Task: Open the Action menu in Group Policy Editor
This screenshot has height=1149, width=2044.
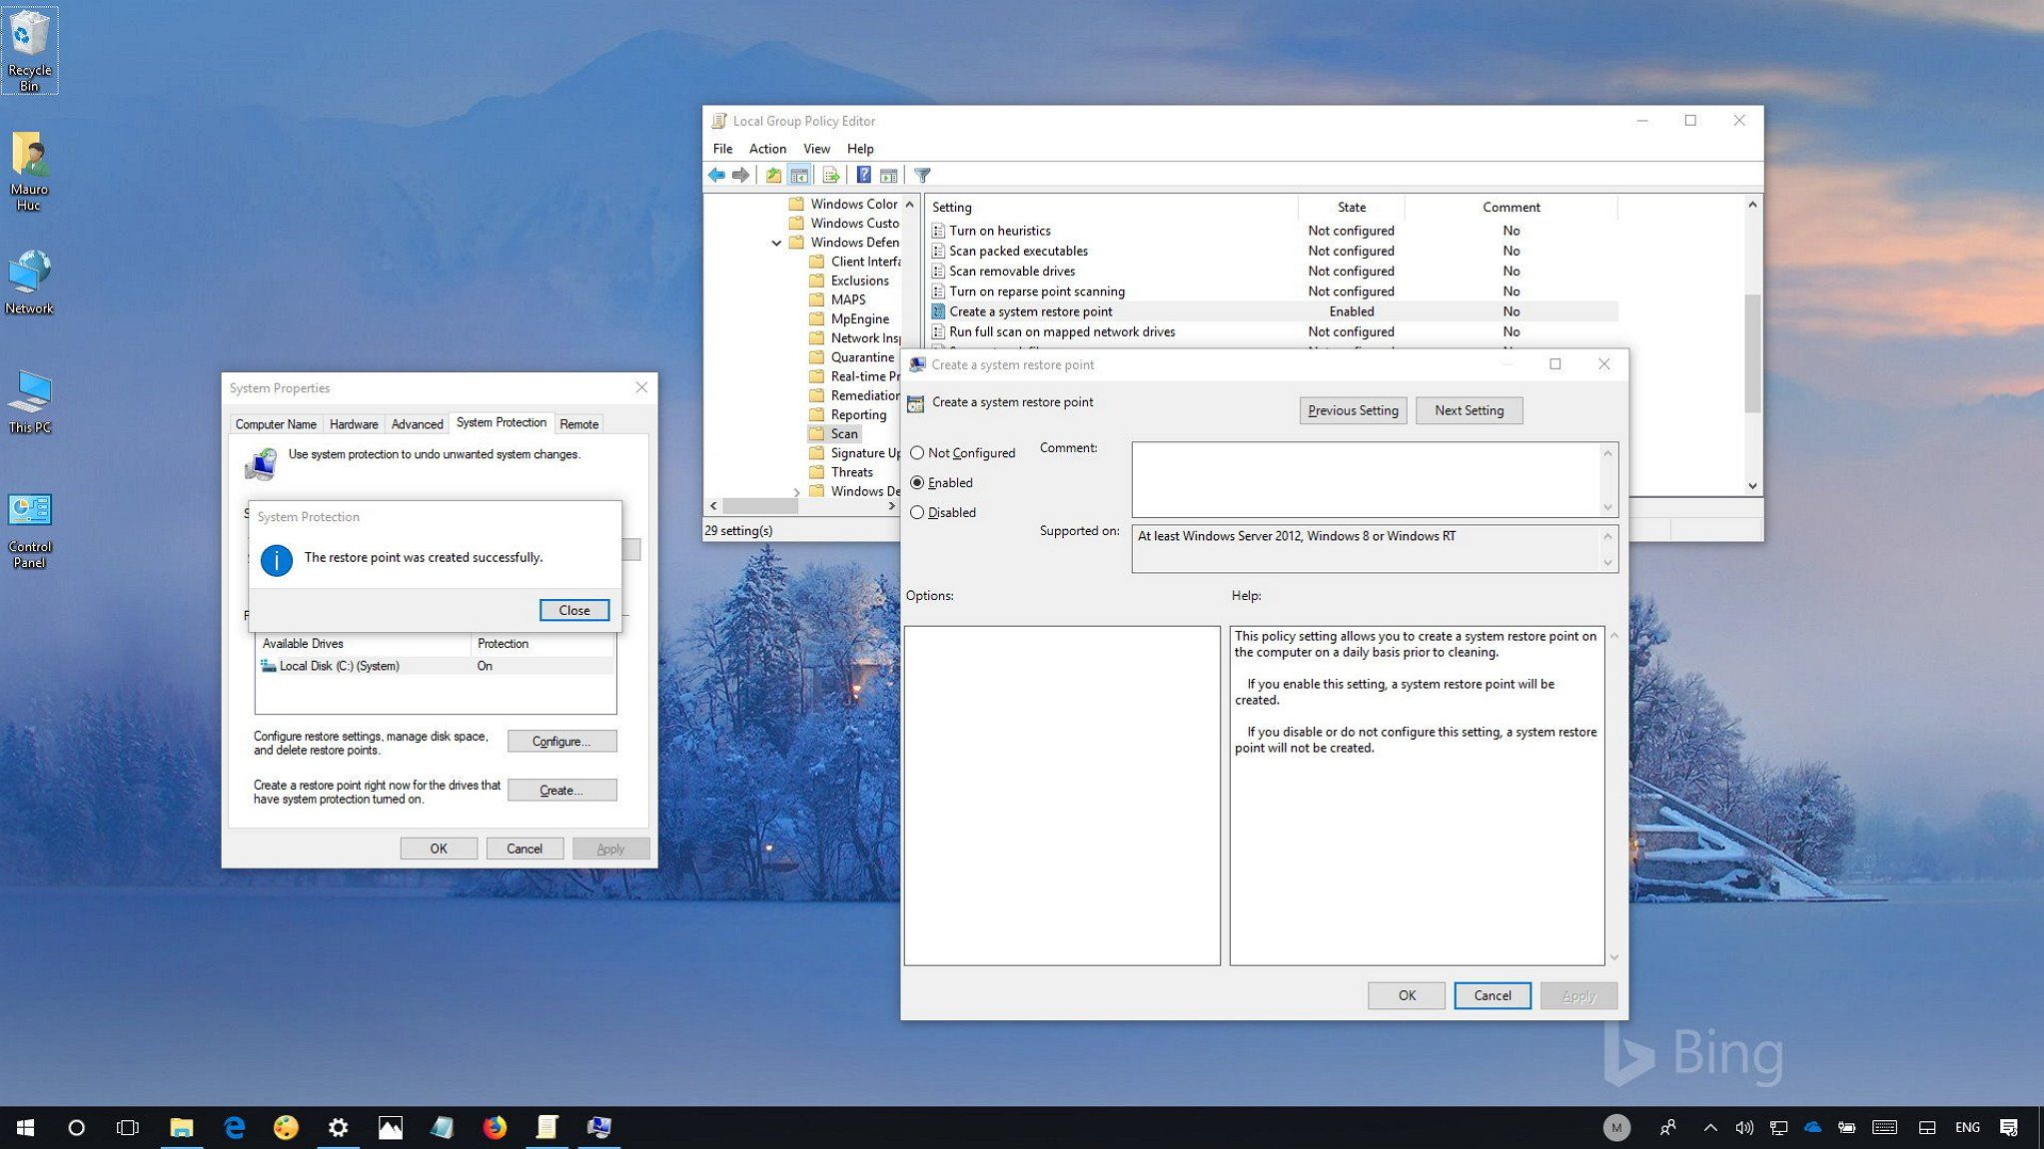Action: click(767, 148)
